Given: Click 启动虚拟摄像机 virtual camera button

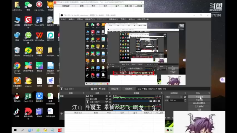Looking at the screenshot, I should (199, 103).
